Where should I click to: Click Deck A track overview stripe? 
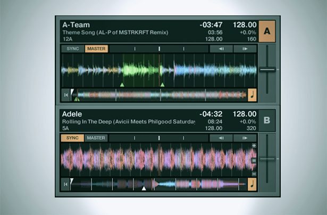158,95
